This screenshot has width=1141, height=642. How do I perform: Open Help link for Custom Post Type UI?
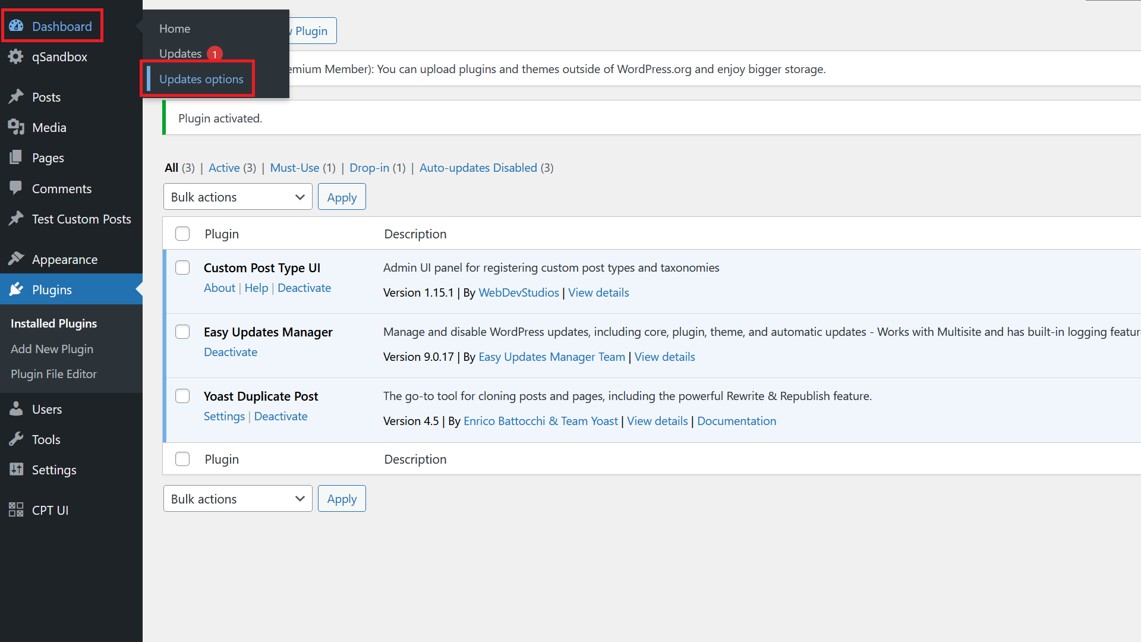pos(256,288)
